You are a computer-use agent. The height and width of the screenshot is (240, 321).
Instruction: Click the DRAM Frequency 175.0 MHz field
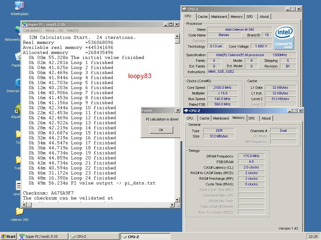tap(251, 156)
